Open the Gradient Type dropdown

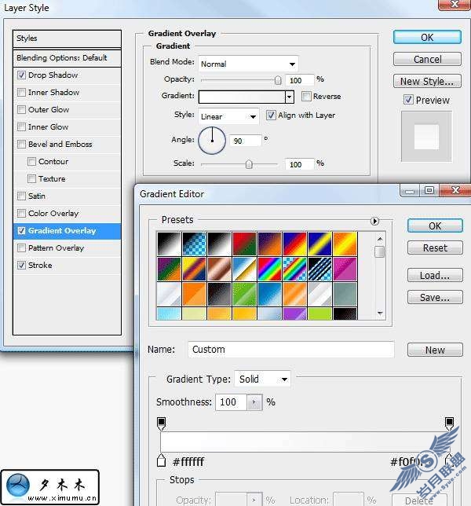[x=262, y=379]
